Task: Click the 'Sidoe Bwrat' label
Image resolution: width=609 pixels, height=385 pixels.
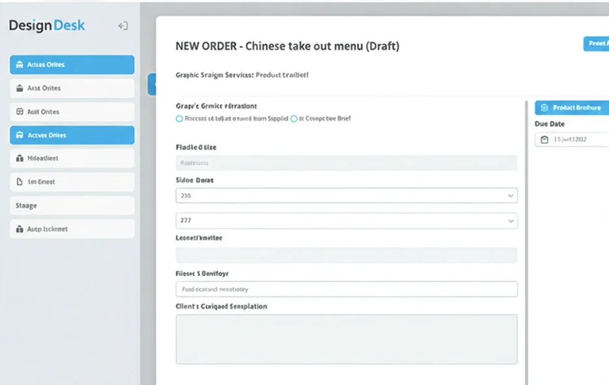Action: tap(195, 180)
